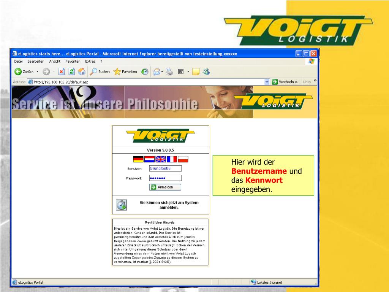Image resolution: width=389 pixels, height=292 pixels.
Task: Click the eLogistics Portal status bar text
Action: (30, 282)
